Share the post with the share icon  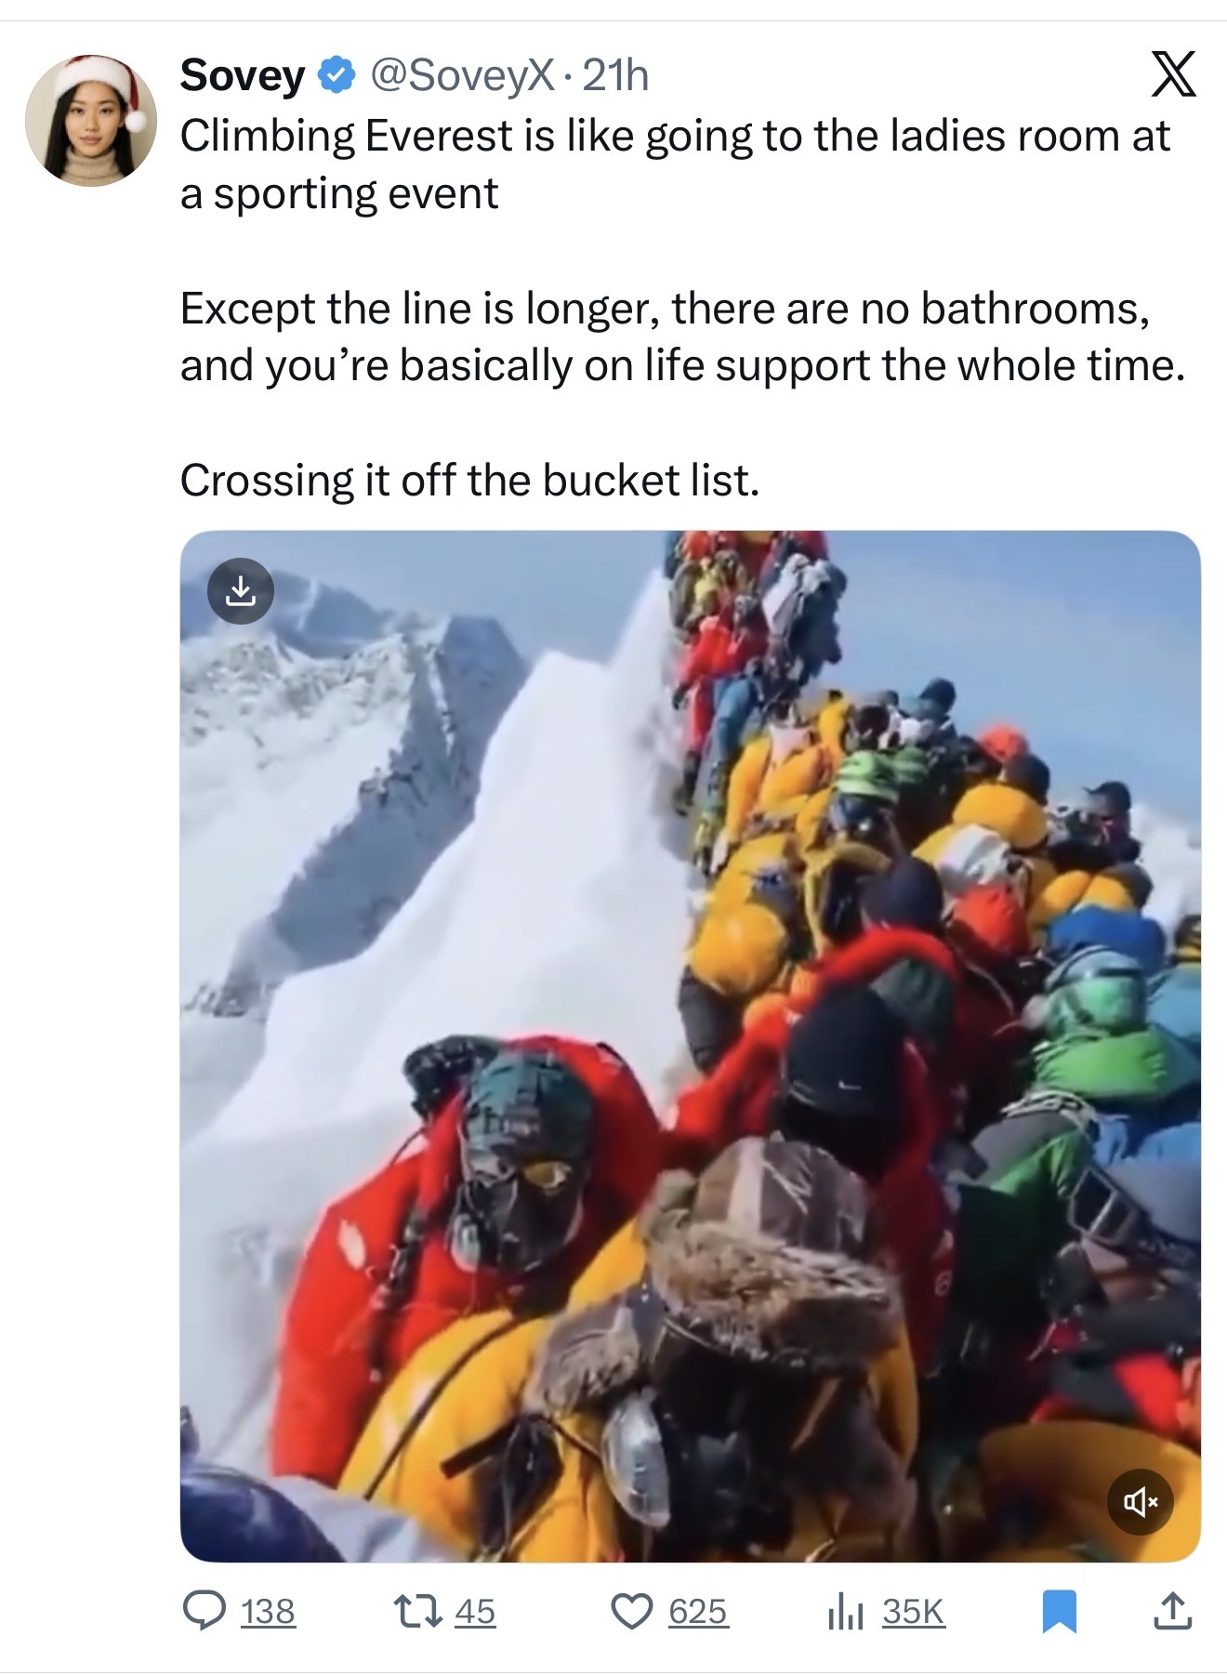click(1173, 1611)
